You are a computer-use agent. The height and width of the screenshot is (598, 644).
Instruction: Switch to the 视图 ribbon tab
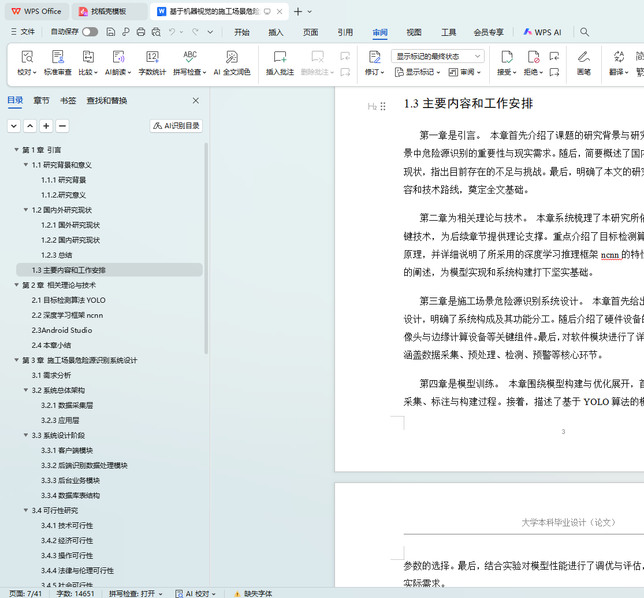point(414,32)
